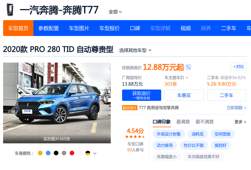The width and height of the screenshot is (251, 170).
Task: Click the 性价比不错 review tag
Action: point(194,145)
